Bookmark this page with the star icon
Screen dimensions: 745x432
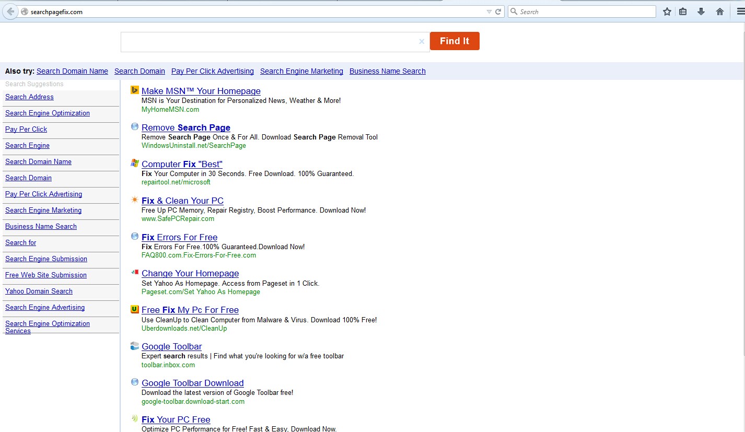[x=667, y=11]
